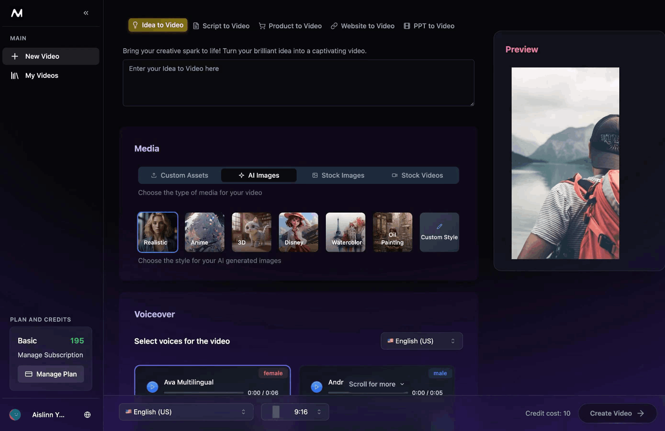Open New Video in the sidebar

coord(51,56)
